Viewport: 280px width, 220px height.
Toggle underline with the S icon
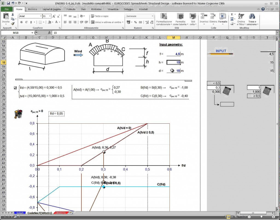click(x=31, y=22)
